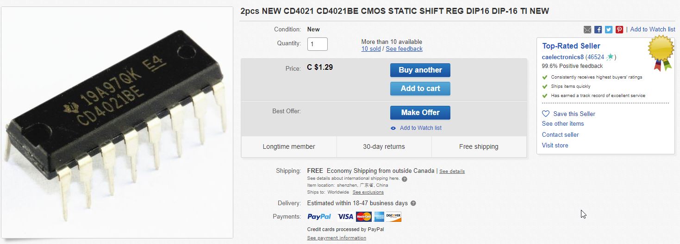Viewport: 680px width, 244px height.
Task: Click the seller feedback star icon
Action: pos(610,57)
